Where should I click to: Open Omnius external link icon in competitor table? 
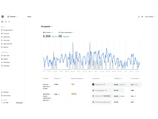(x=101, y=96)
